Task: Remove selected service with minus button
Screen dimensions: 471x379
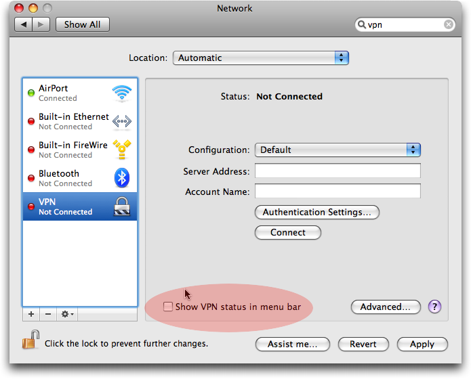Action: point(48,314)
